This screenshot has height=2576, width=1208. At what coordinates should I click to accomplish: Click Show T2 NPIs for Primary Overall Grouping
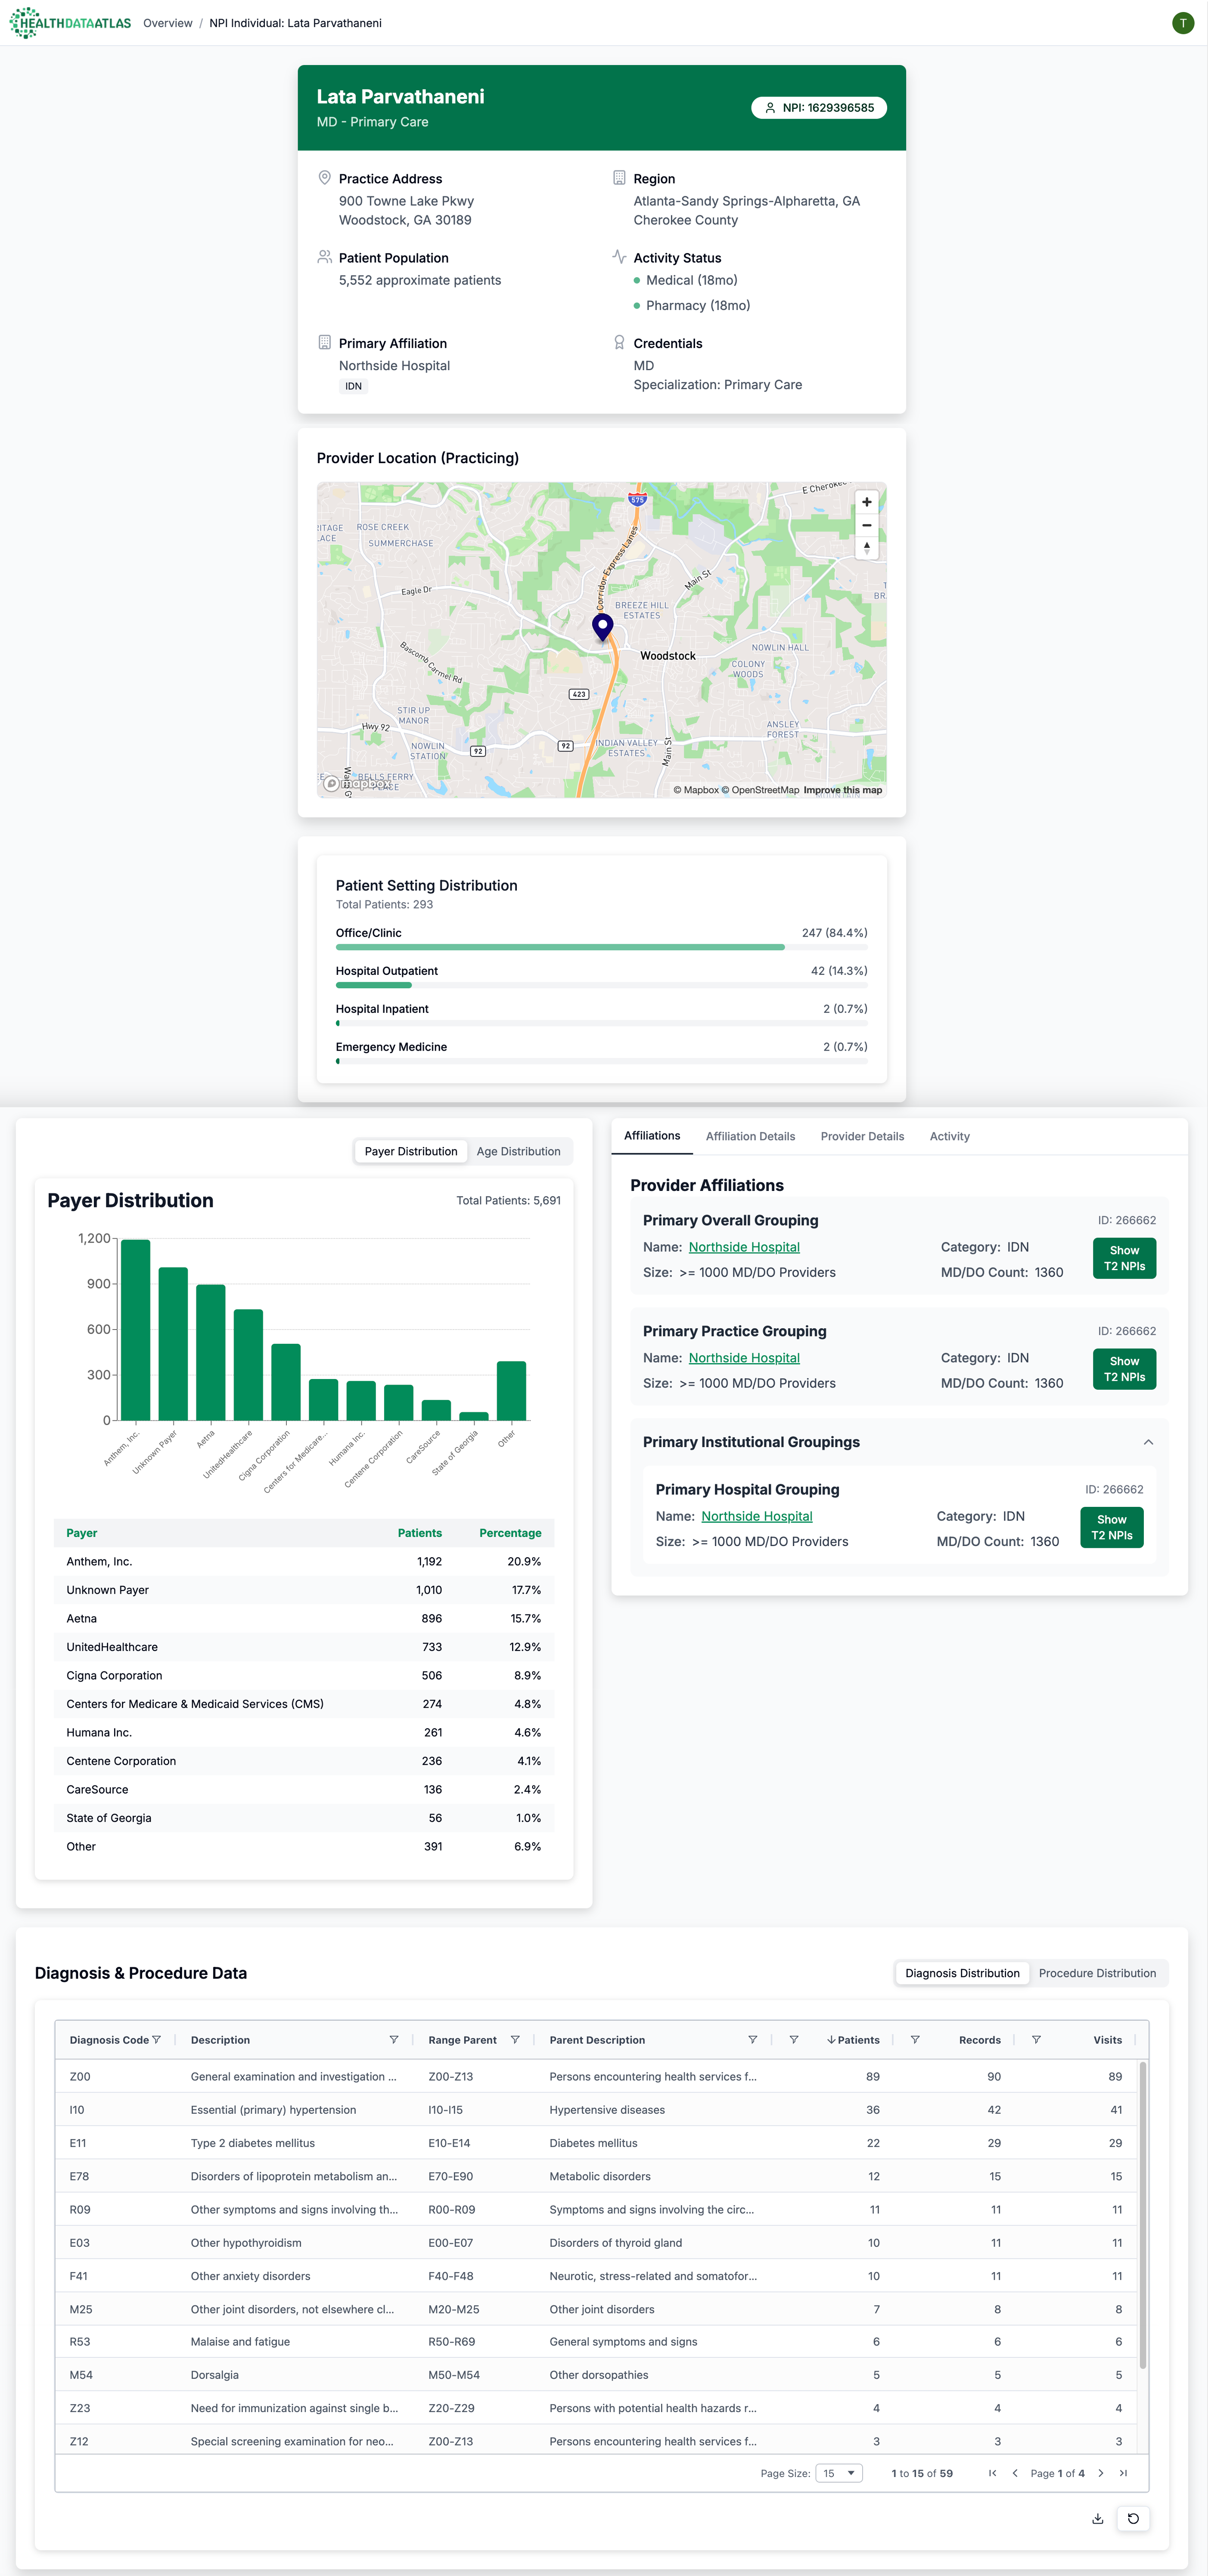[x=1124, y=1258]
